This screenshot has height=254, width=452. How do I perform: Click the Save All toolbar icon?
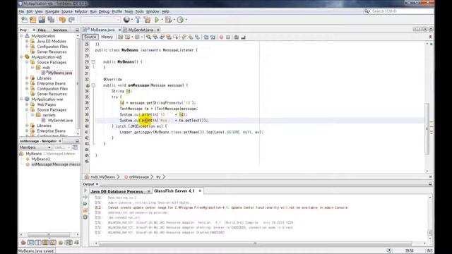51,20
